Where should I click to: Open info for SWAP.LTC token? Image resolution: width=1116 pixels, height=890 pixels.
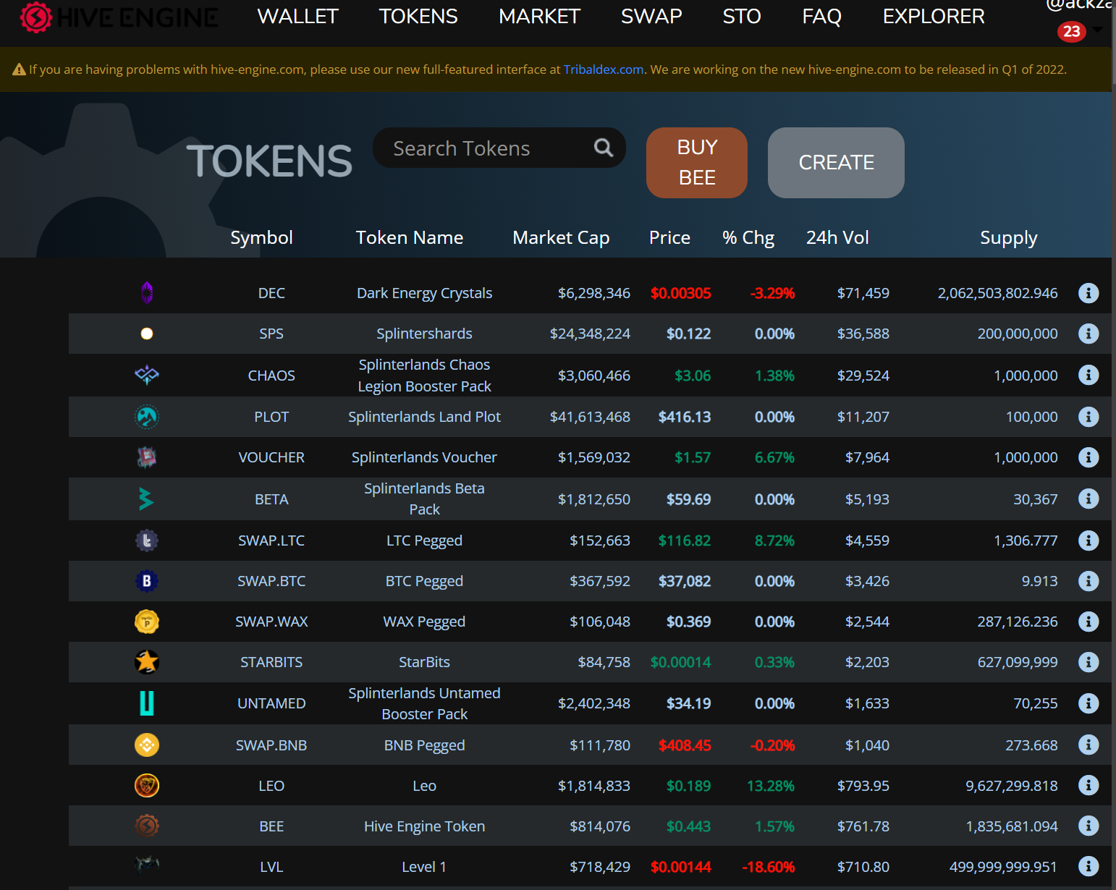coord(1088,541)
